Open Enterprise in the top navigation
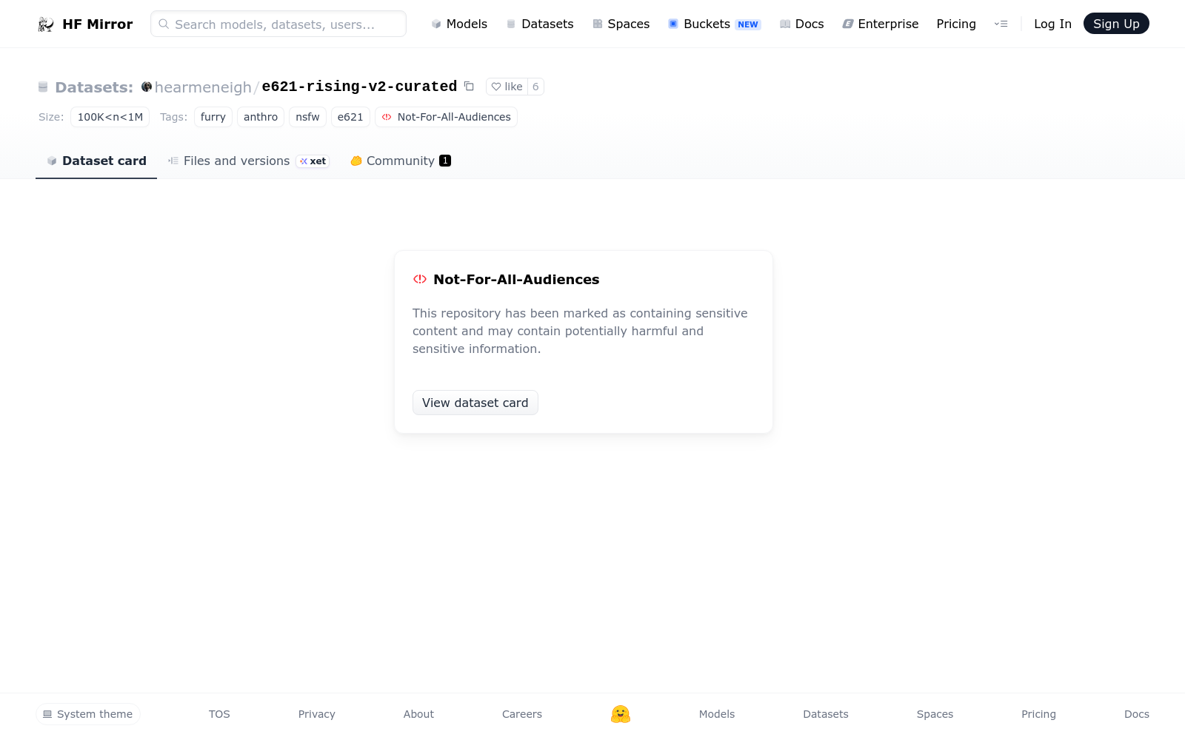The image size is (1185, 740). (881, 24)
